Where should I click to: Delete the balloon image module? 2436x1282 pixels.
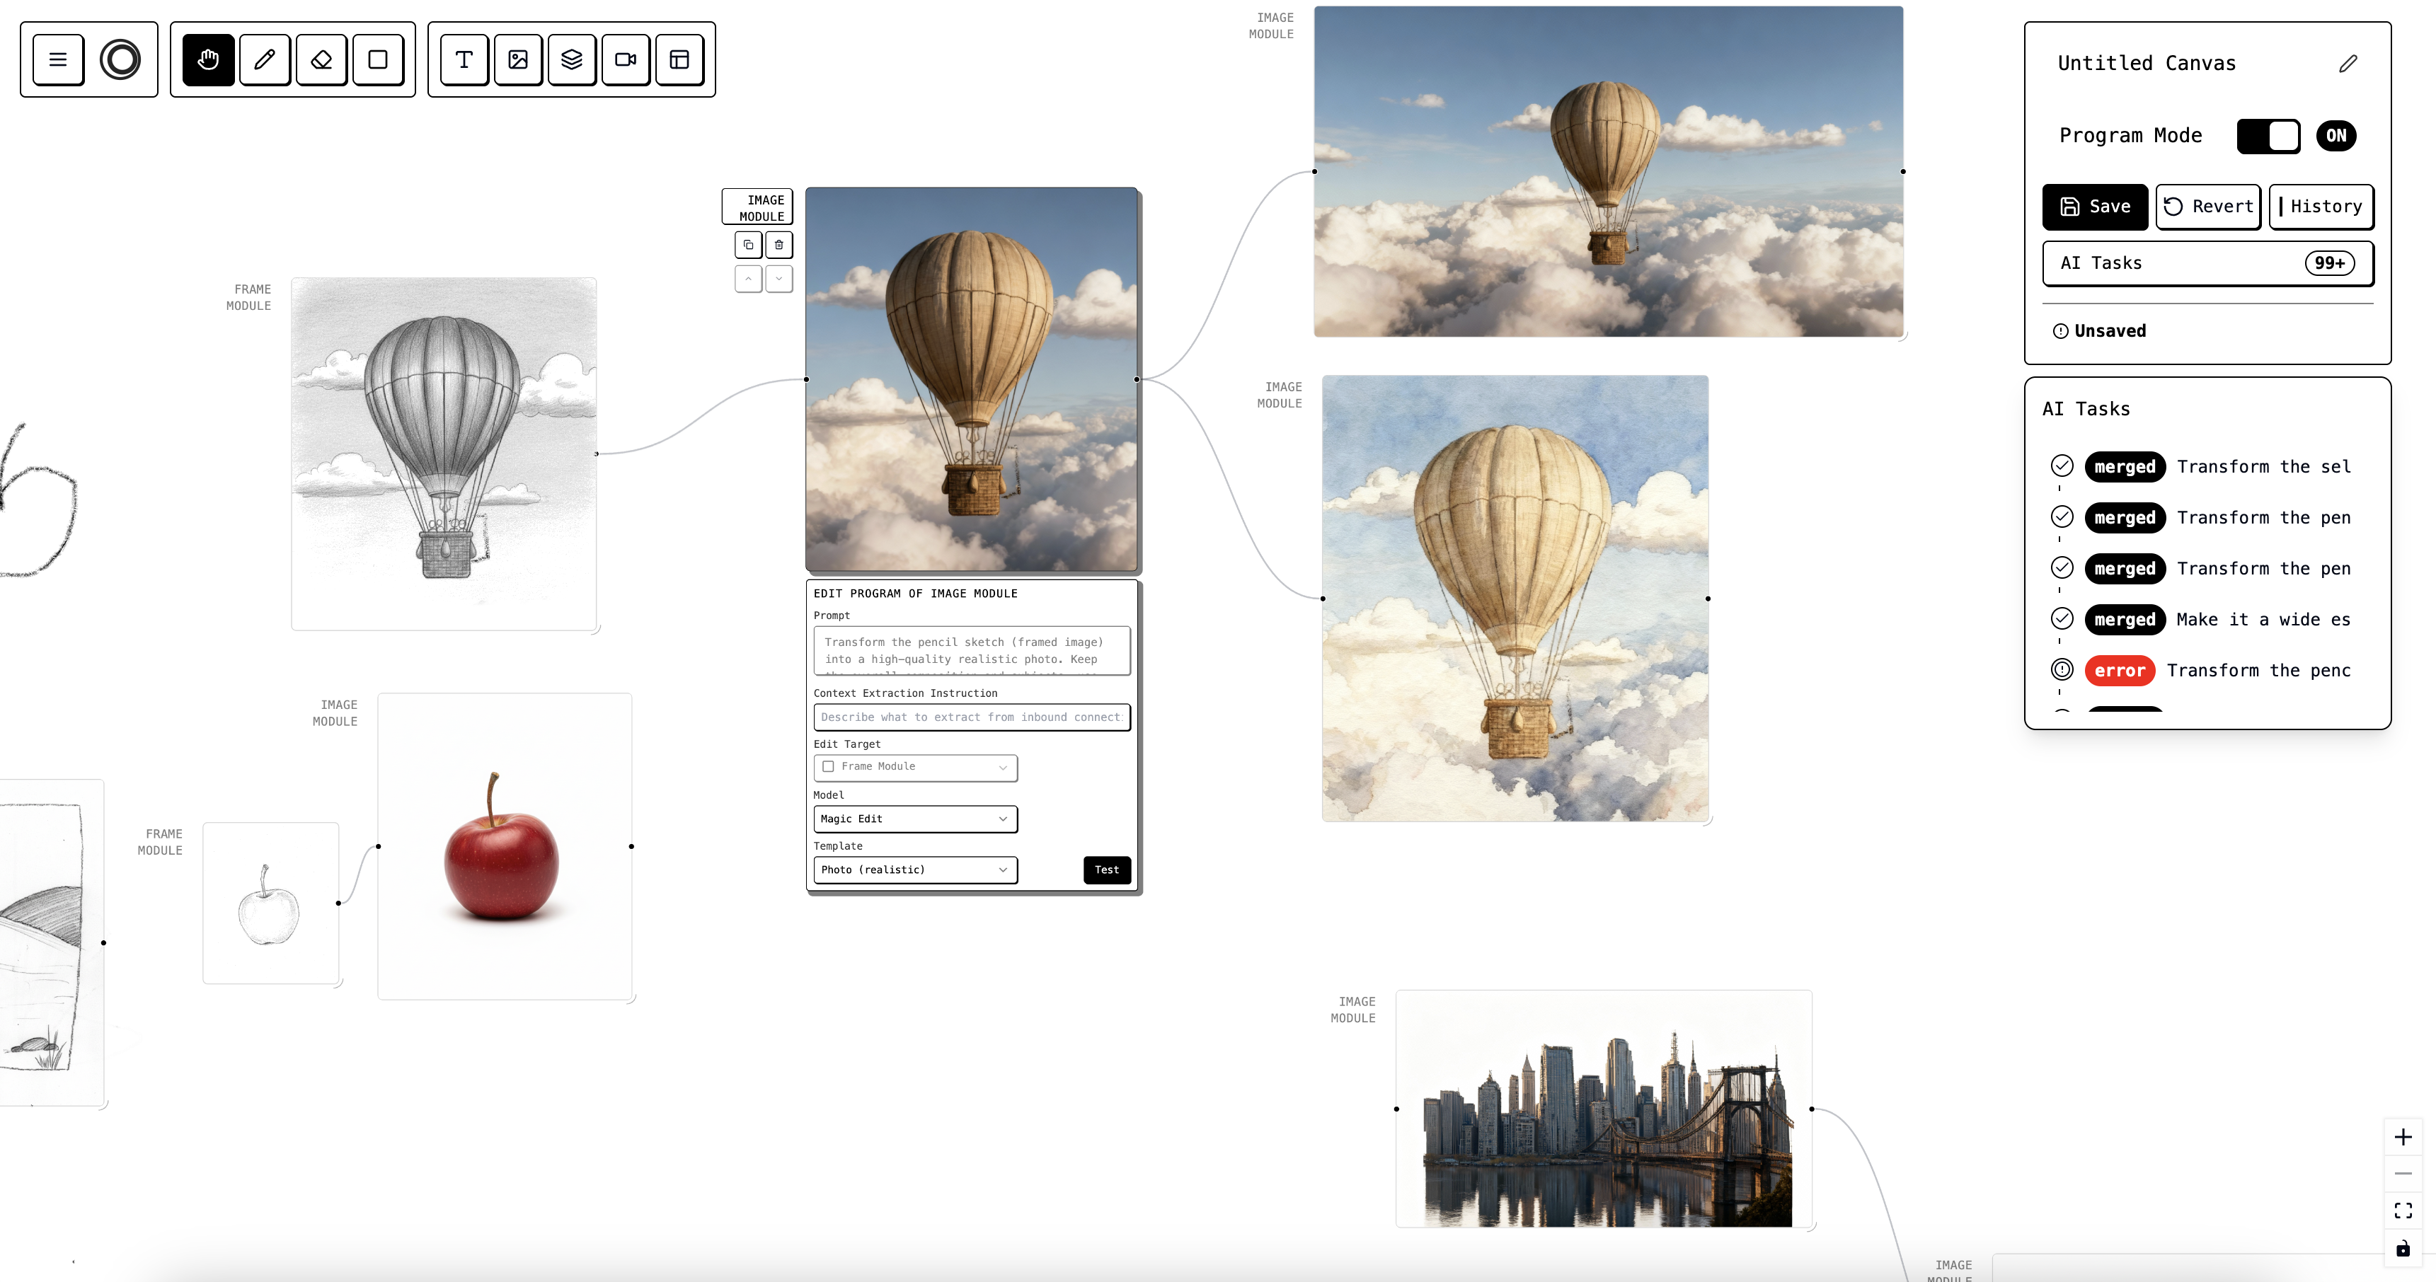779,244
